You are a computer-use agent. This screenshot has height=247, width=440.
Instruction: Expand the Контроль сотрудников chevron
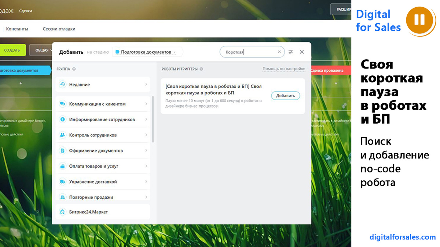click(146, 135)
